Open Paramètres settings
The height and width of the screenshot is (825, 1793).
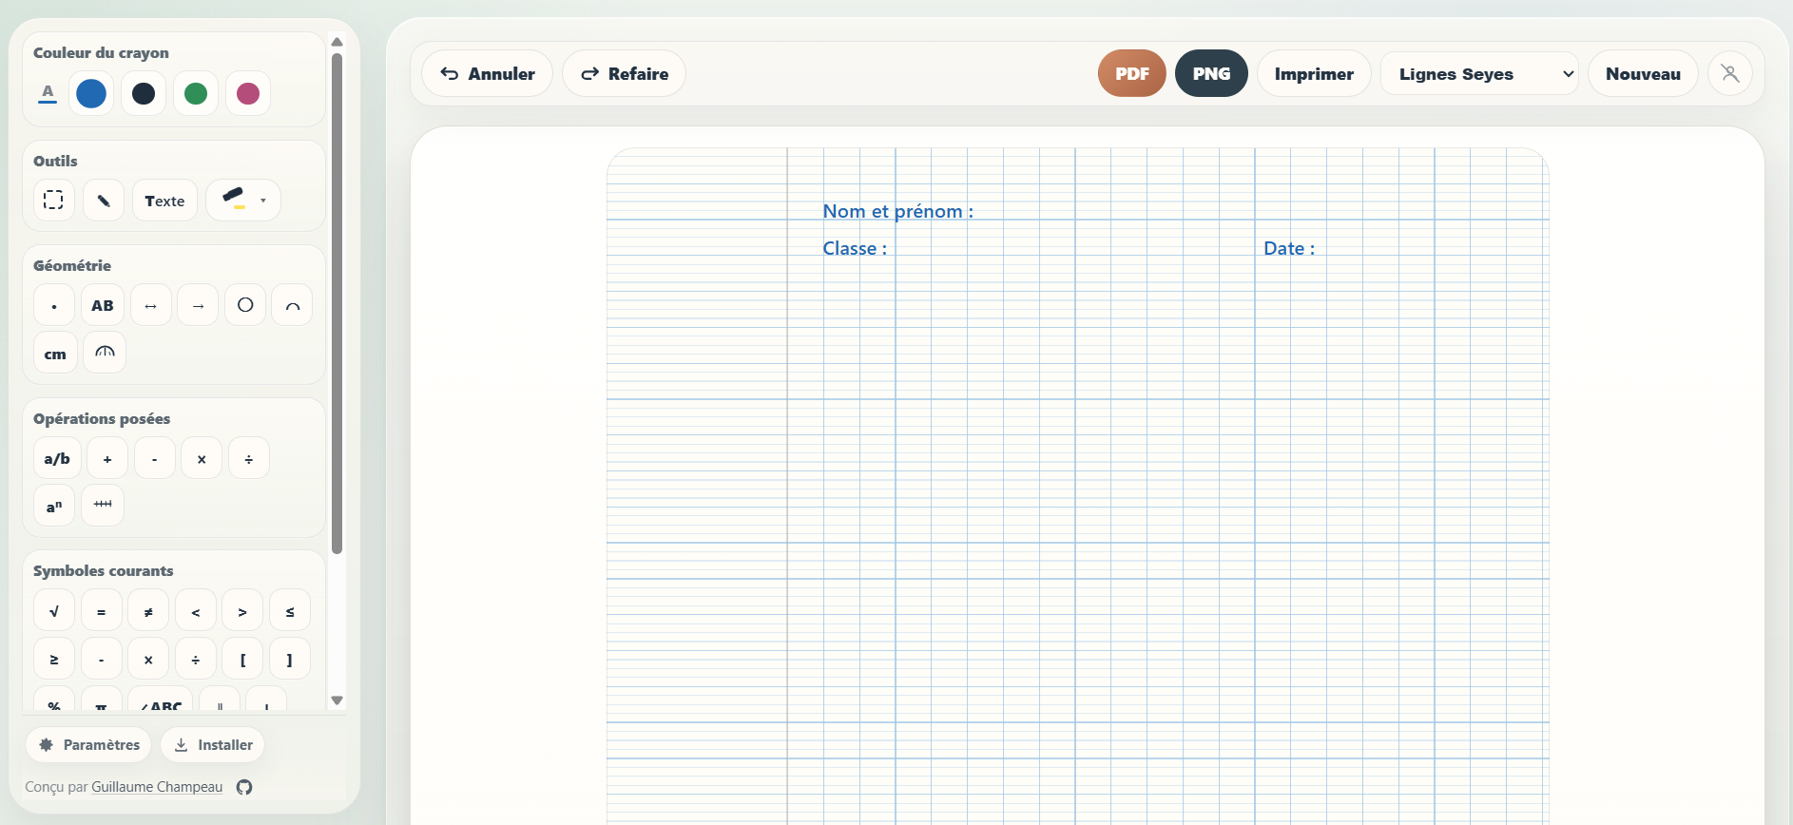click(89, 745)
